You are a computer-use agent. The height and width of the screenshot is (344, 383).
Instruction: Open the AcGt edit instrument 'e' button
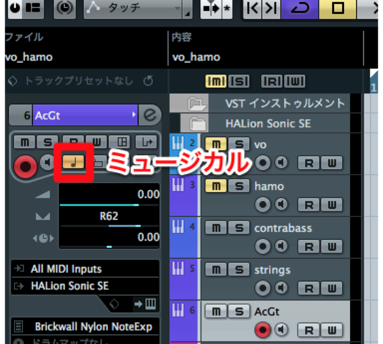coord(150,115)
